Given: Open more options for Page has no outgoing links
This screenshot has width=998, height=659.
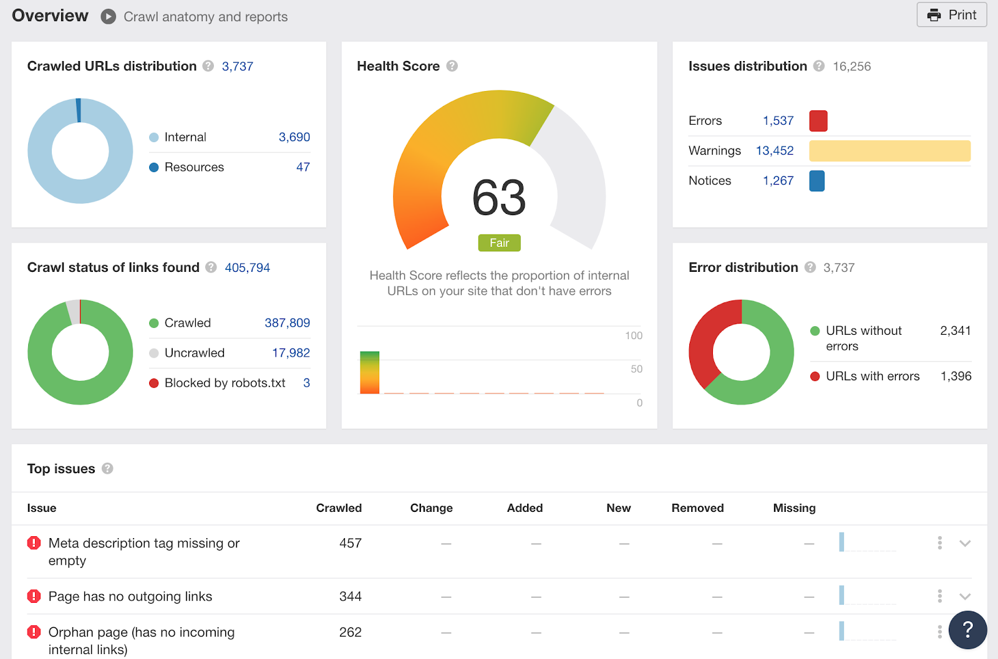Looking at the screenshot, I should click(x=939, y=597).
